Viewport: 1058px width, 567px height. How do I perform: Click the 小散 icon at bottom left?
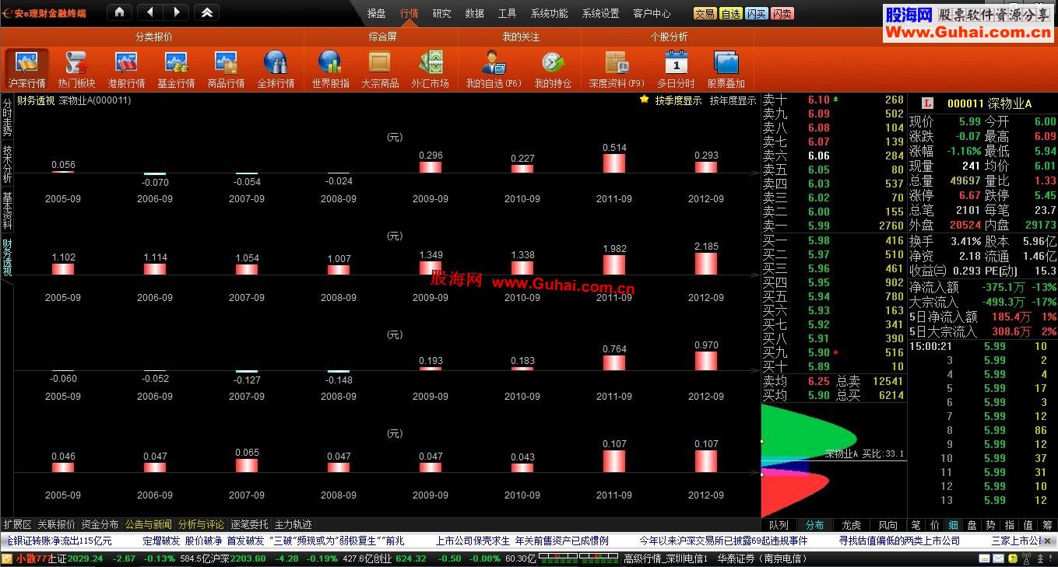(8, 558)
